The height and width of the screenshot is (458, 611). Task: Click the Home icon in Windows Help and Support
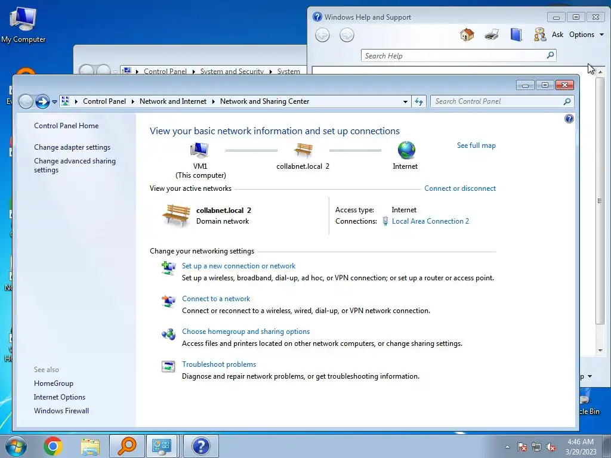click(467, 35)
